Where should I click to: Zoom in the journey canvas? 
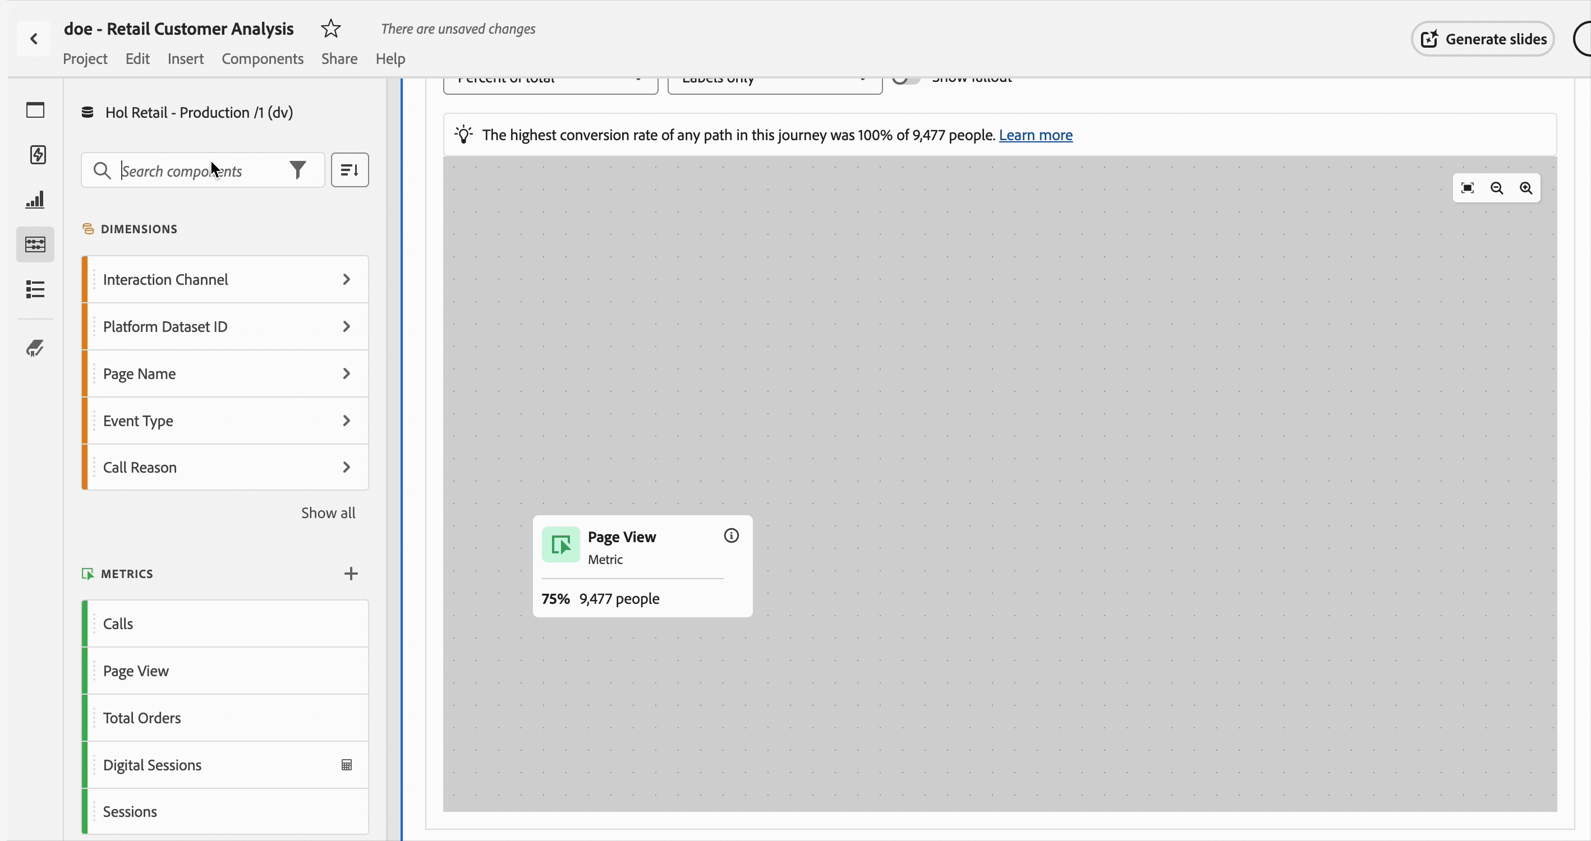(1525, 188)
